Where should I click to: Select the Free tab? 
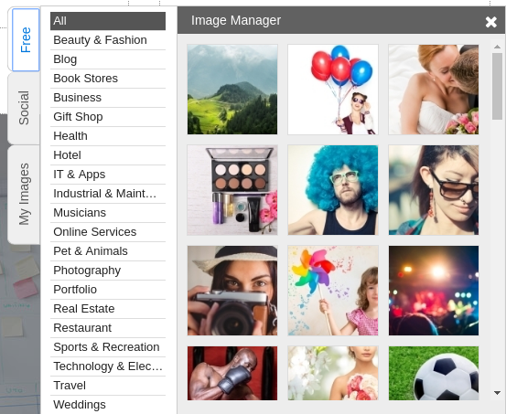(26, 39)
